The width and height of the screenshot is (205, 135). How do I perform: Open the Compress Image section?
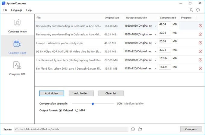[x=17, y=26]
